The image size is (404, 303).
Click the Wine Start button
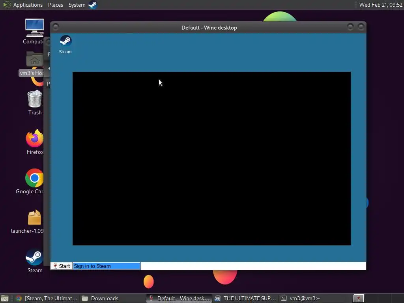pyautogui.click(x=61, y=266)
